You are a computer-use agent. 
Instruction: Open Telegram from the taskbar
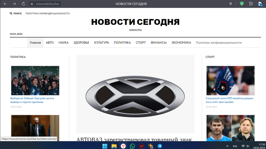160,146
